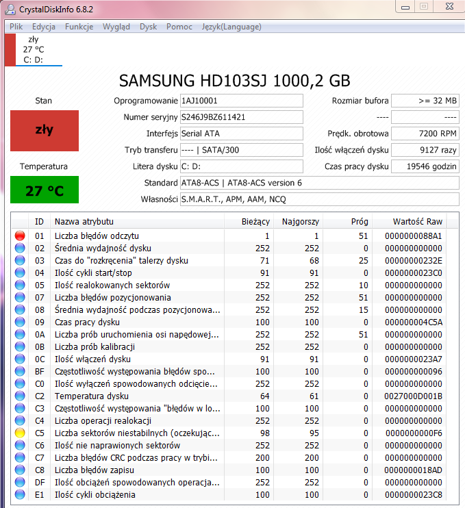This screenshot has width=465, height=508.
Task: Click the Własności field with S.M.A.R.T.
Action: pos(320,199)
